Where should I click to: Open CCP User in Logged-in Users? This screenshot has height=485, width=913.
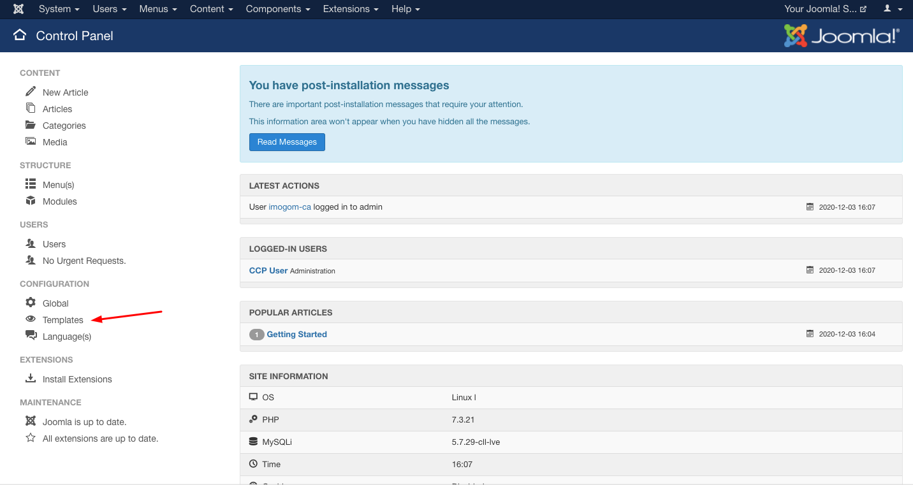268,270
